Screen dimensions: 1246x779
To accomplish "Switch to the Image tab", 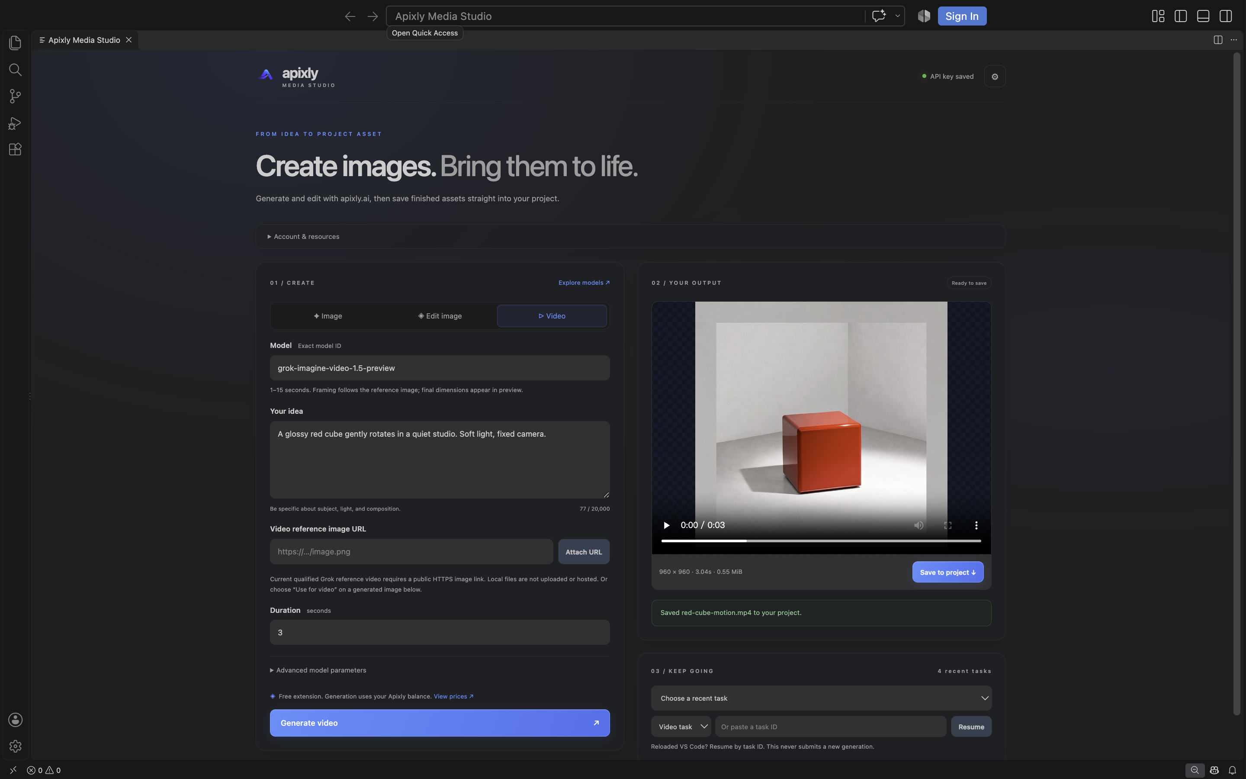I will [x=328, y=316].
